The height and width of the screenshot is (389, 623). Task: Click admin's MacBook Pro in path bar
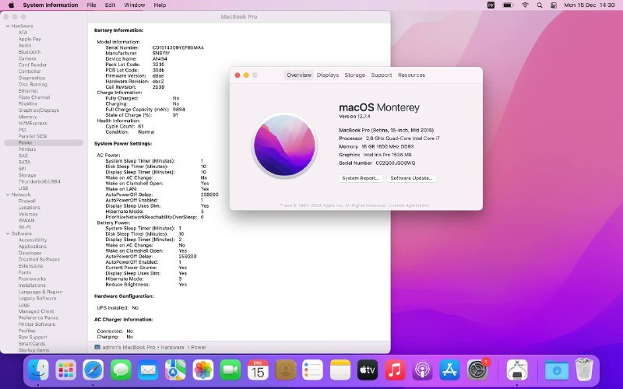[x=128, y=347]
